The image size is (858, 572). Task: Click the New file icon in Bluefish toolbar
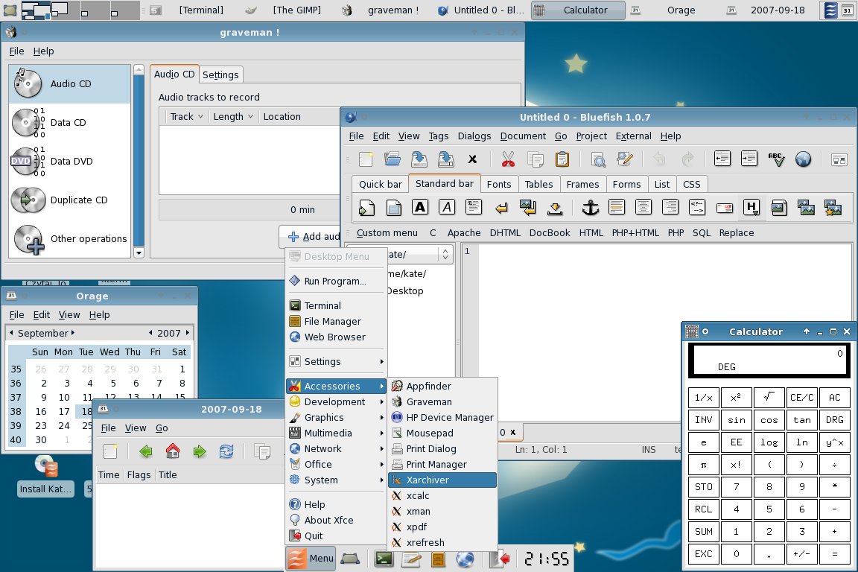[x=366, y=159]
